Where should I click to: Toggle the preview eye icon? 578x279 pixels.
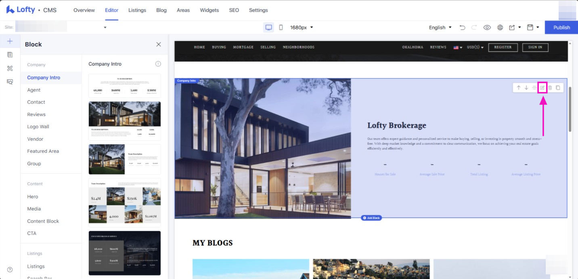(487, 27)
